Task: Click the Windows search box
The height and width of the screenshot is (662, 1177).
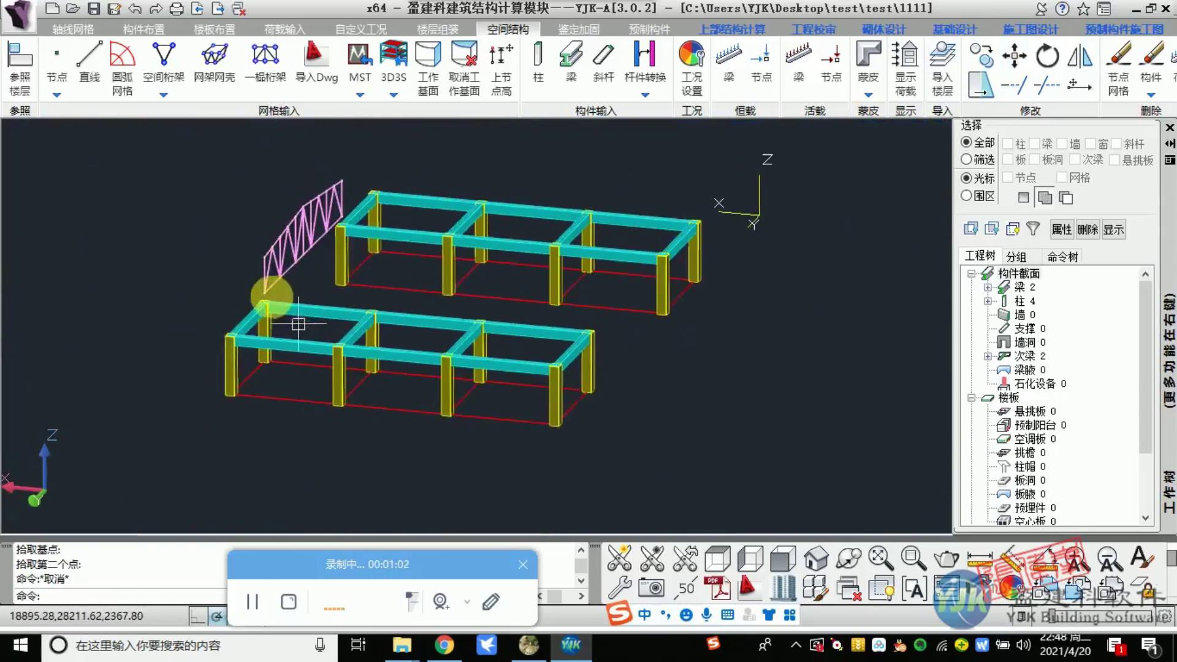Action: (x=189, y=645)
